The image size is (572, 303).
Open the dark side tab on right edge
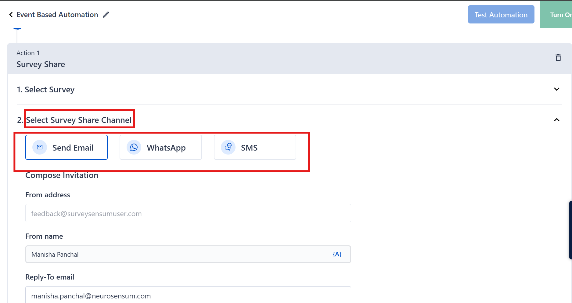(570, 230)
